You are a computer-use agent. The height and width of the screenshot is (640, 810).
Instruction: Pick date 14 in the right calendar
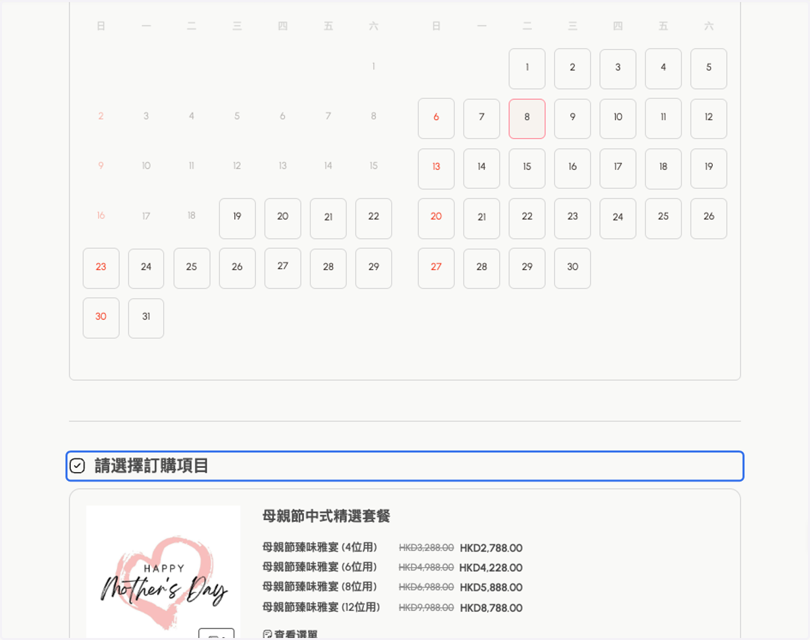(x=481, y=169)
